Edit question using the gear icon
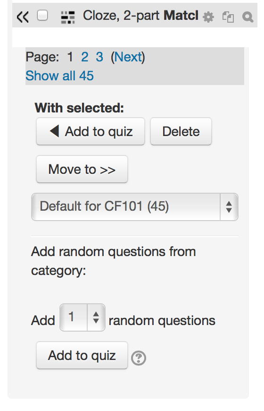264x411 pixels. point(208,17)
